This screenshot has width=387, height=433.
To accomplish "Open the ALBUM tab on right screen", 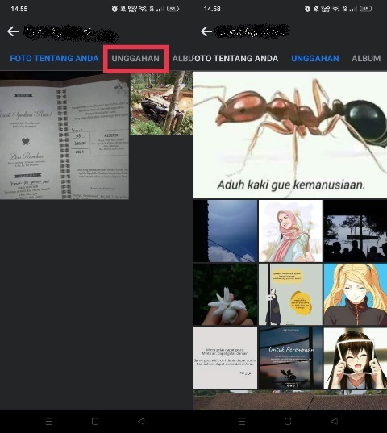I will (366, 59).
